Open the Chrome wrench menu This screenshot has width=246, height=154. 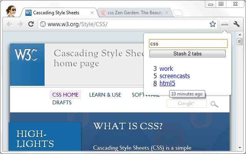pos(236,24)
